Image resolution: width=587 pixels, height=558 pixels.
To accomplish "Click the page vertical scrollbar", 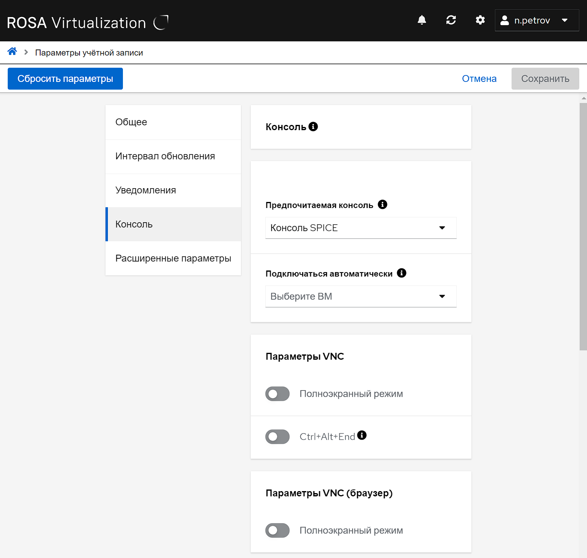I will coord(583,226).
